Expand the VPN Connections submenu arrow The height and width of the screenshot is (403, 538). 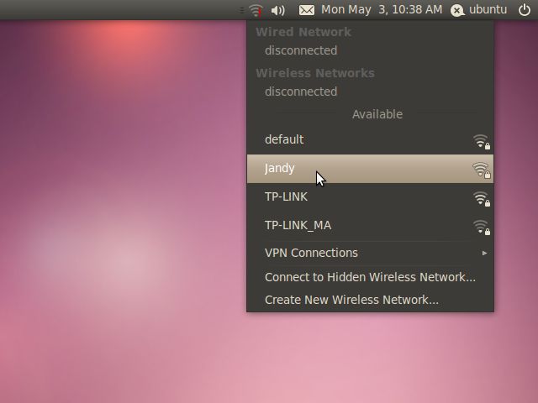coord(484,253)
